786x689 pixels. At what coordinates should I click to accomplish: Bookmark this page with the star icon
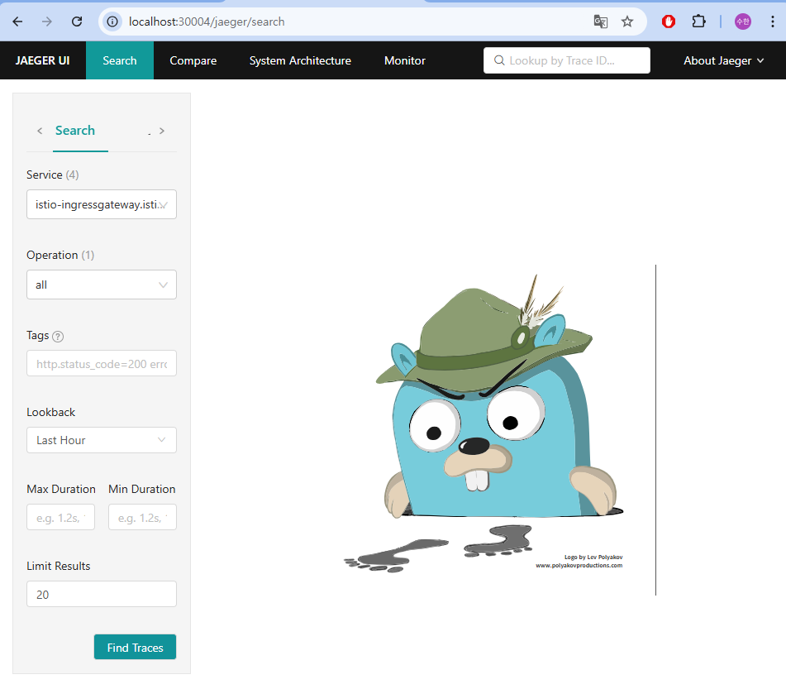pyautogui.click(x=627, y=22)
